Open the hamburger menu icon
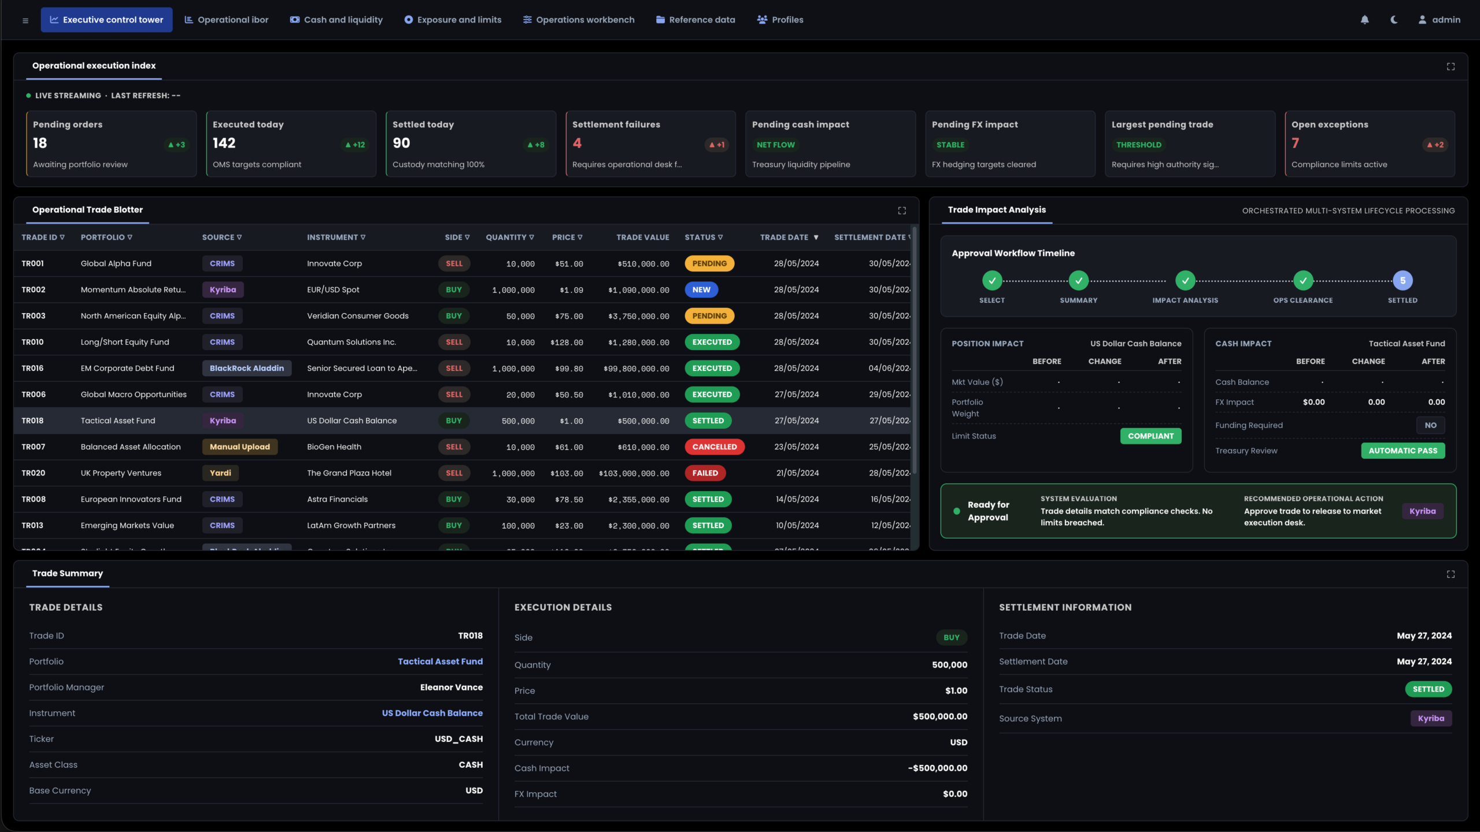 [x=25, y=20]
